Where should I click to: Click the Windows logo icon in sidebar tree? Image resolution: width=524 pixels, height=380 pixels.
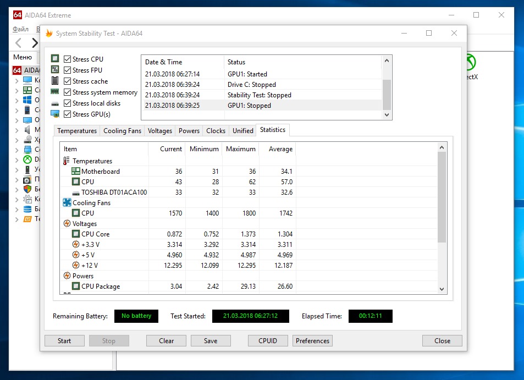pyautogui.click(x=27, y=100)
